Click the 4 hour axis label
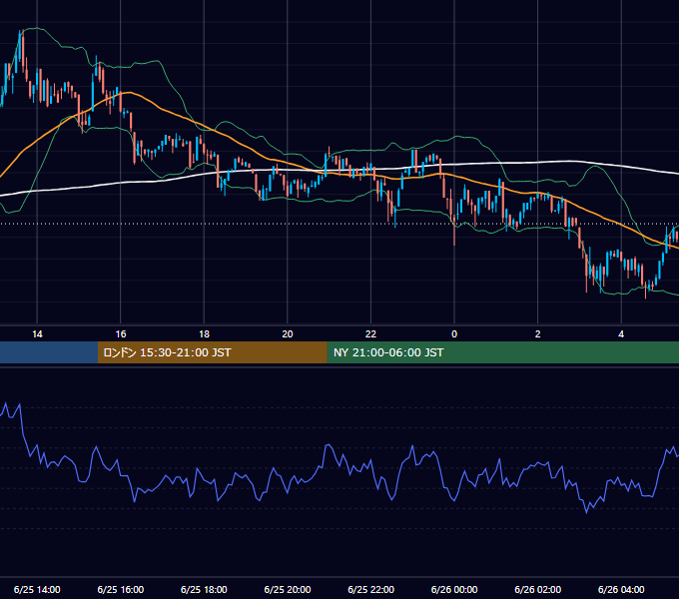679x599 pixels. [621, 334]
